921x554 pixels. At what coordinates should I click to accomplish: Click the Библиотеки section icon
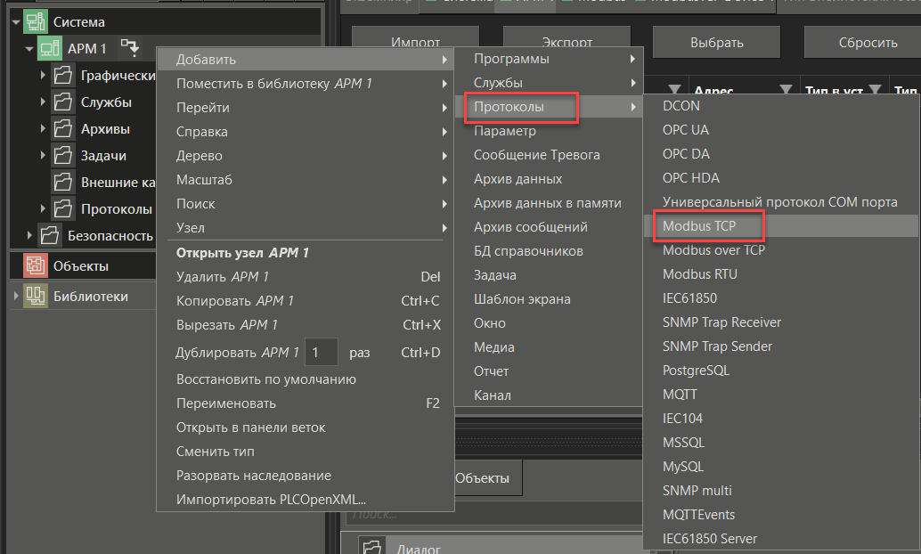pyautogui.click(x=36, y=296)
